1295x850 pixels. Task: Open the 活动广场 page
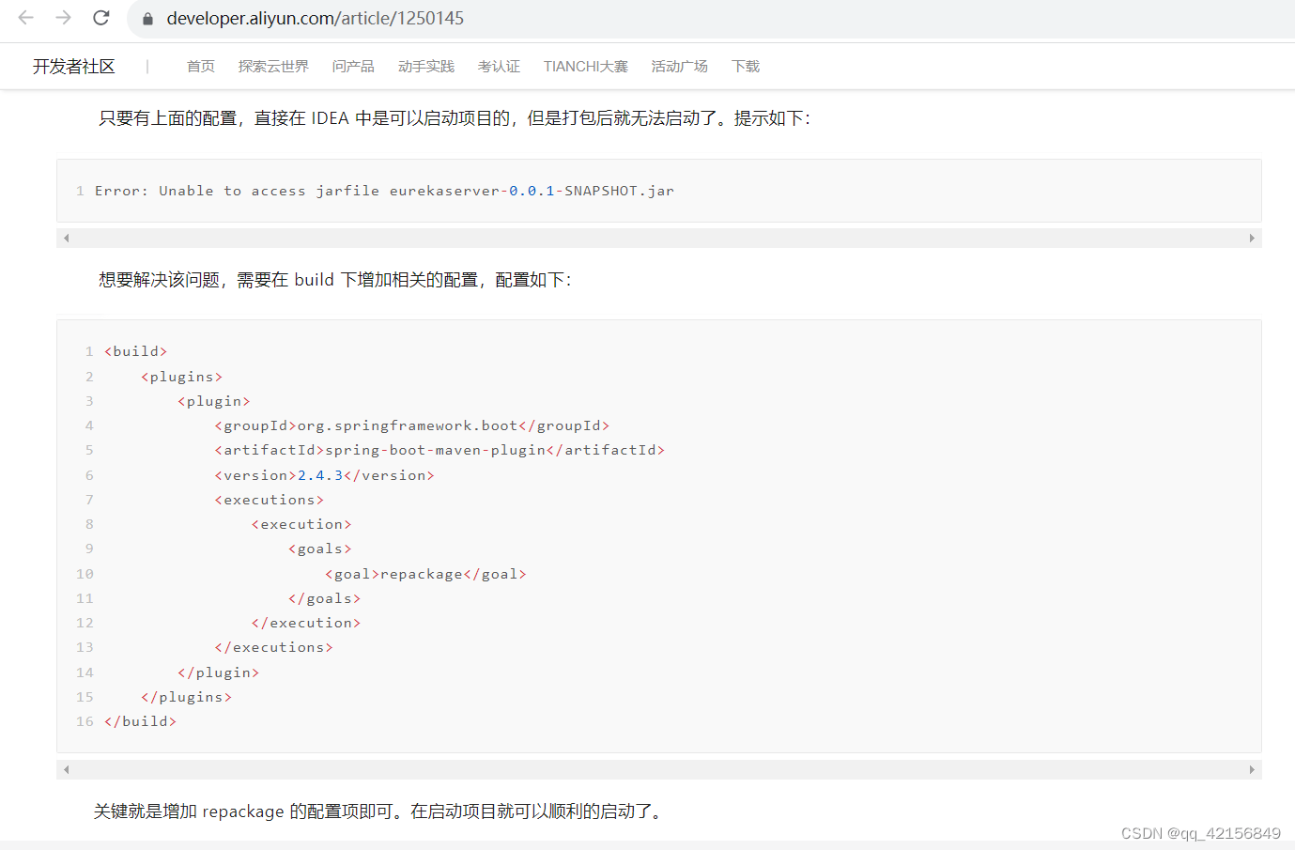679,66
